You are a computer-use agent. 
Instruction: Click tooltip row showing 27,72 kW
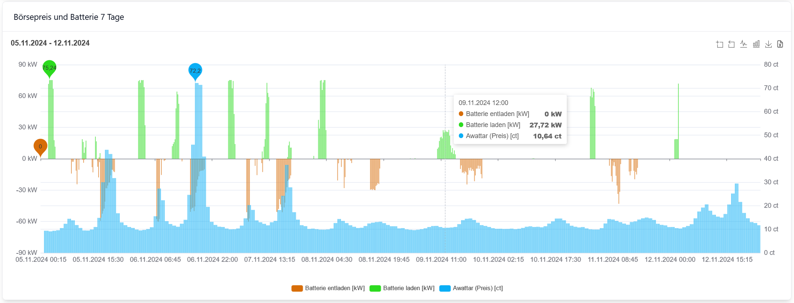[x=510, y=125]
